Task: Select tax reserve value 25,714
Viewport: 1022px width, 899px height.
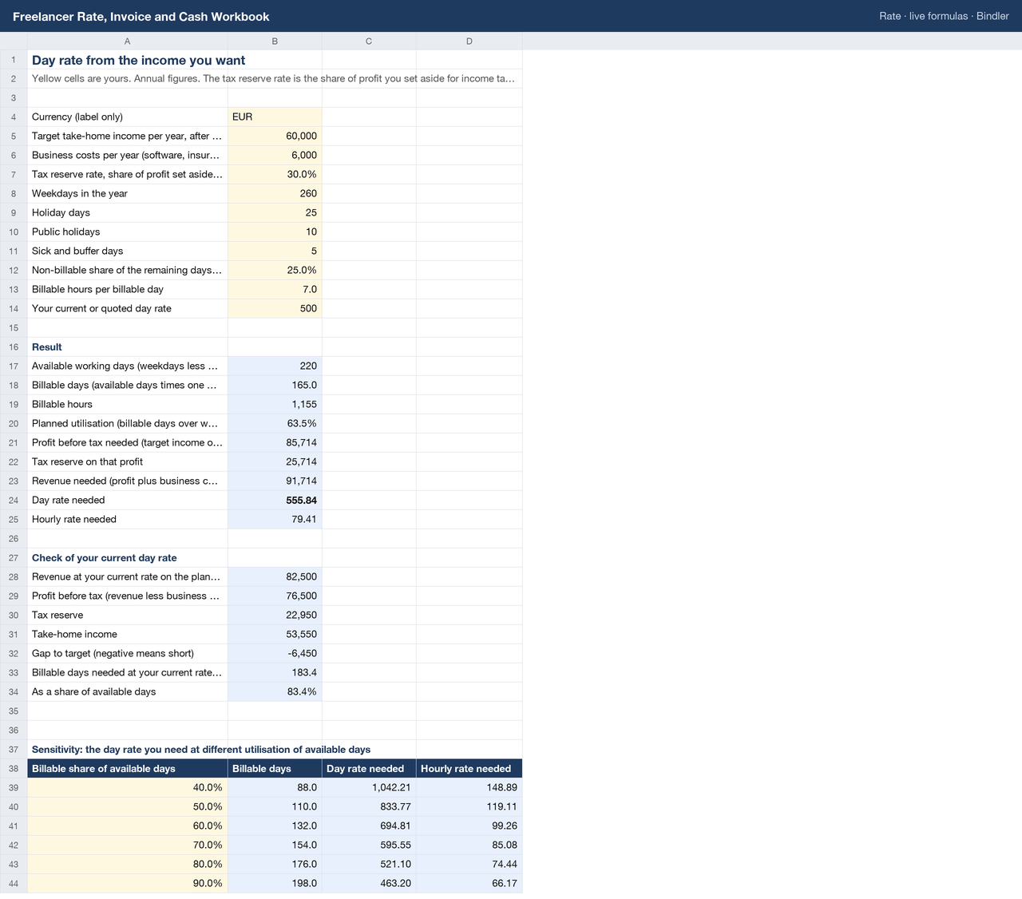Action: tap(275, 461)
